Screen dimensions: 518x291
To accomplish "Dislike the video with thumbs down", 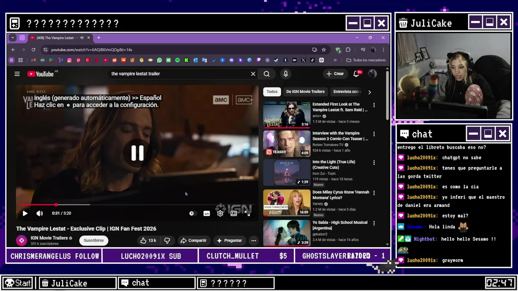I will pyautogui.click(x=167, y=240).
